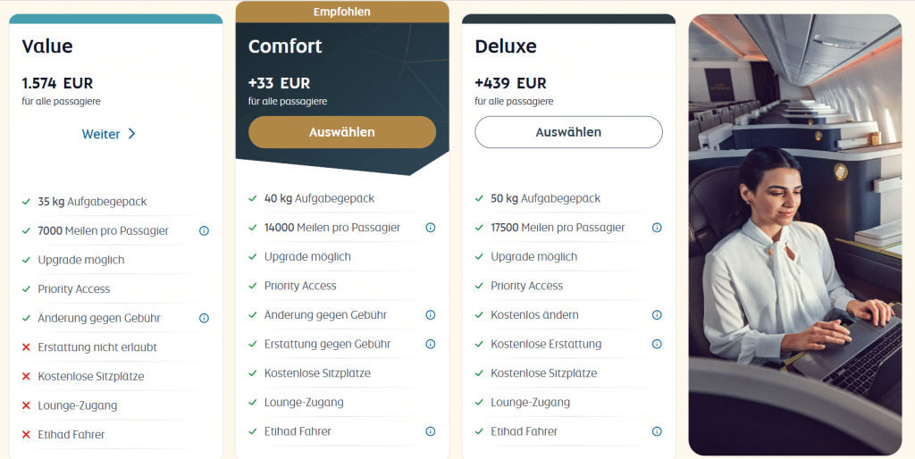The height and width of the screenshot is (459, 915).
Task: Click info icon next to Kostenlos ändern
Action: point(657,315)
